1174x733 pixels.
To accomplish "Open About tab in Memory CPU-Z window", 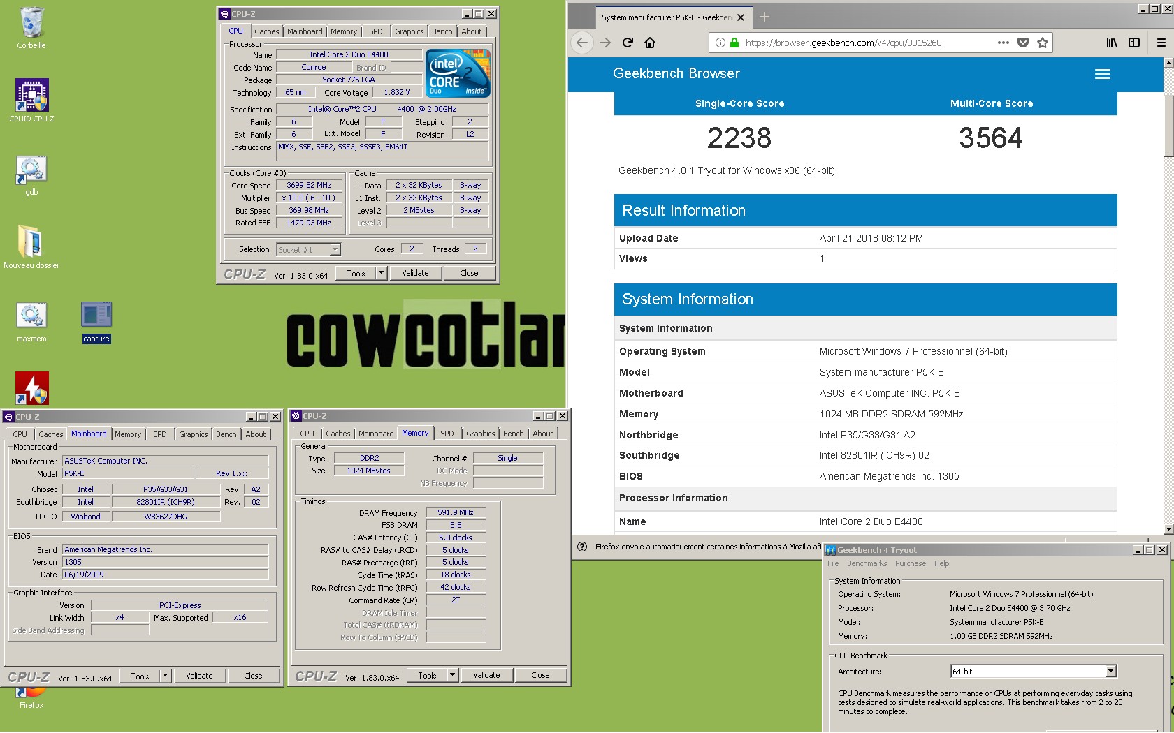I will click(543, 434).
